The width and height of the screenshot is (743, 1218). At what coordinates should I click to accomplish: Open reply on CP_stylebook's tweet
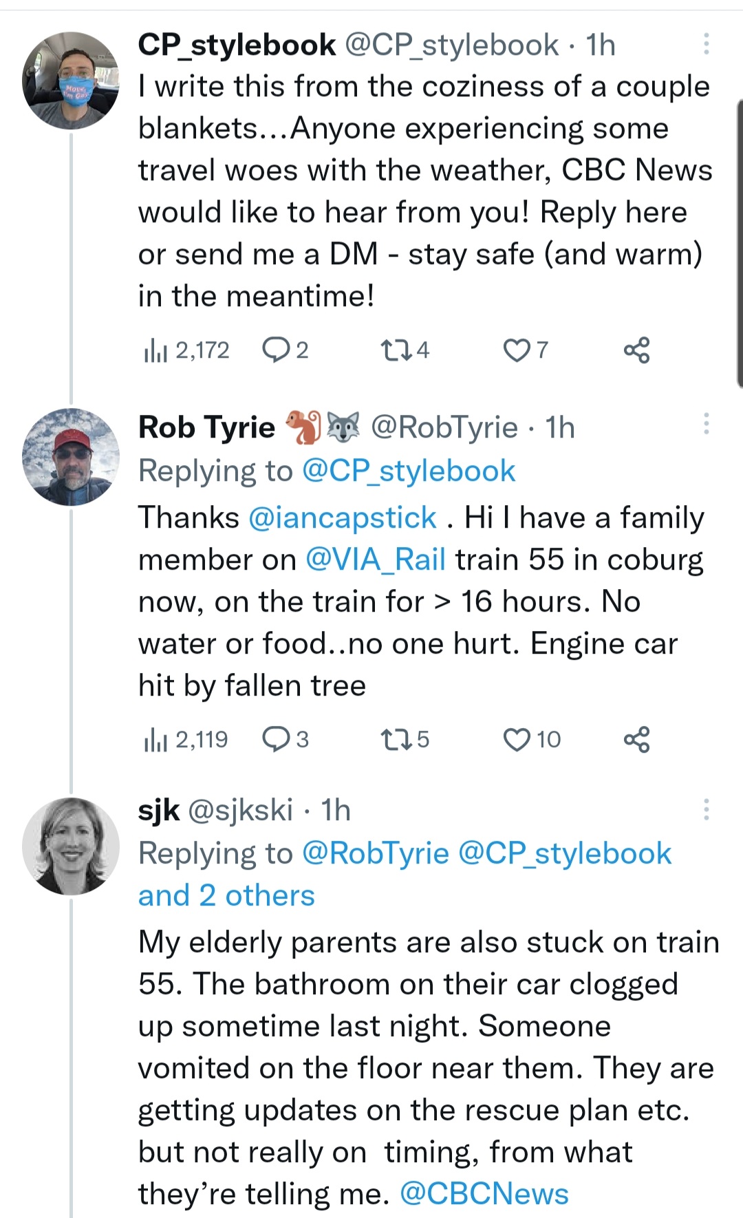tap(277, 350)
